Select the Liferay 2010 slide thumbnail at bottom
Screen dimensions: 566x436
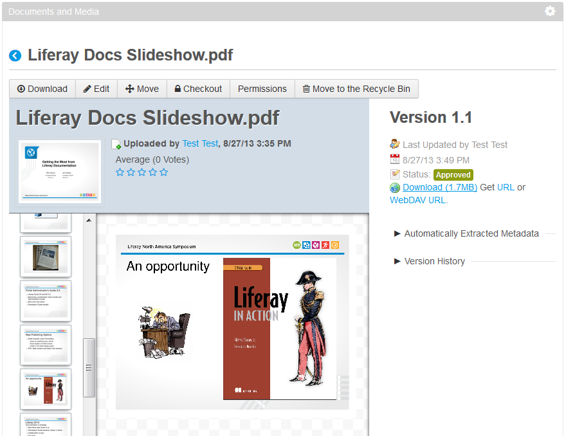coord(46,425)
